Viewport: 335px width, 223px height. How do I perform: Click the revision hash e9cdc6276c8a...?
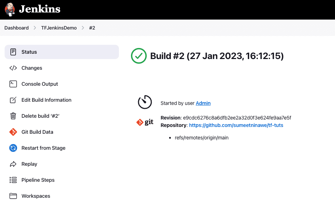click(237, 118)
